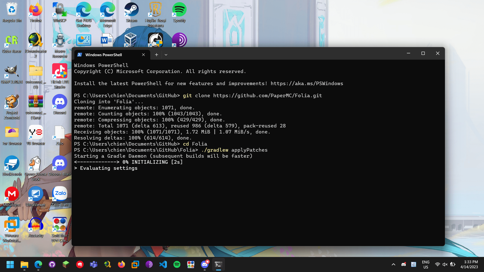The width and height of the screenshot is (484, 272).
Task: Show hidden system tray icons
Action: (393, 264)
